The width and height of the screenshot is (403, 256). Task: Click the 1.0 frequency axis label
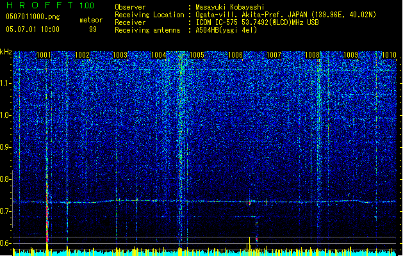(6, 115)
